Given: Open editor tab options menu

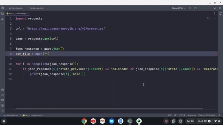Looking at the screenshot, I should pos(214,13).
